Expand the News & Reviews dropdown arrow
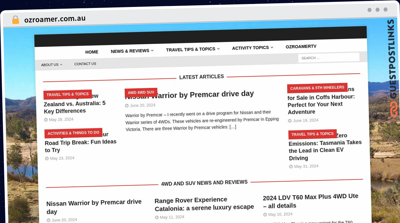This screenshot has width=400, height=223. [x=152, y=51]
